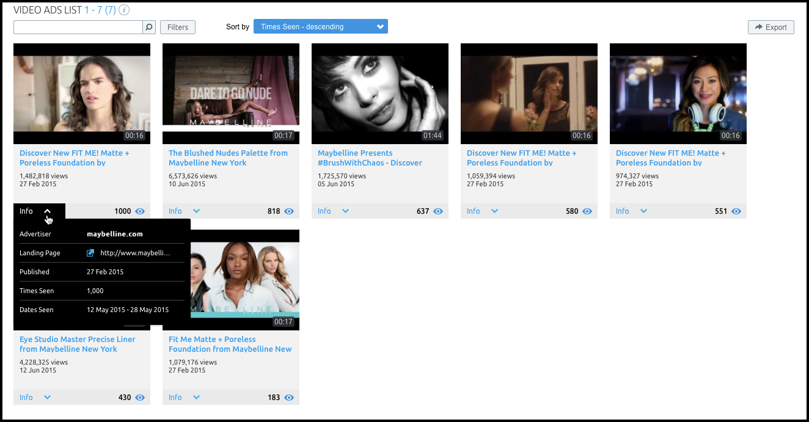This screenshot has height=422, width=809.
Task: Click into the video ads search field
Action: click(78, 27)
